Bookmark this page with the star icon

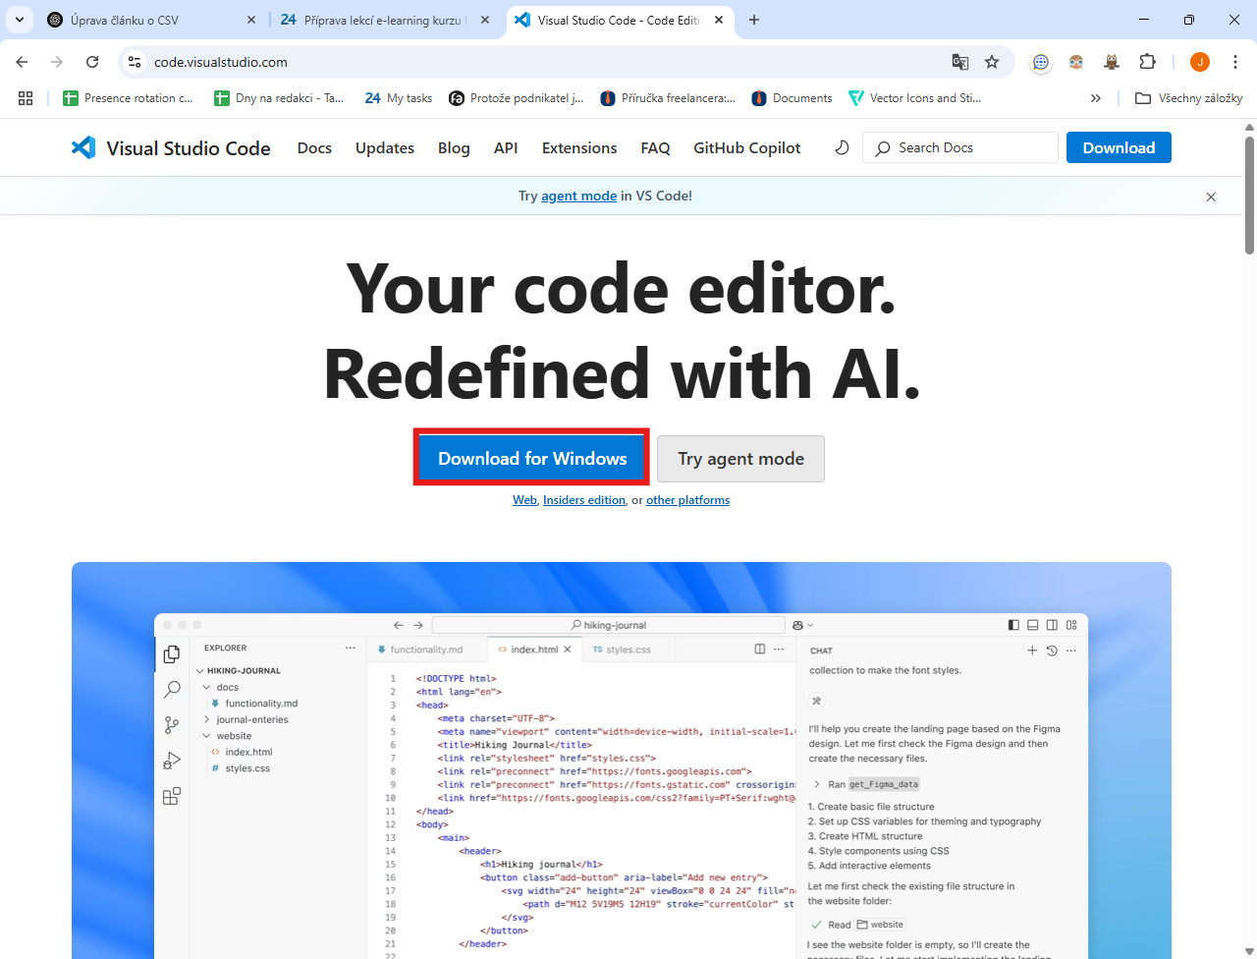tap(992, 62)
